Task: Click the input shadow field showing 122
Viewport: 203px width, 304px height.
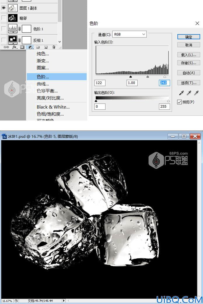Action: 100,83
